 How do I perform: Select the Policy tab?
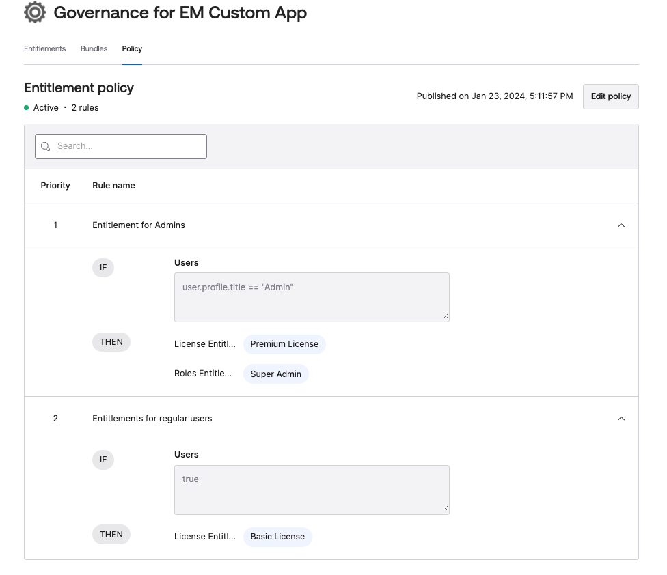[x=132, y=48]
